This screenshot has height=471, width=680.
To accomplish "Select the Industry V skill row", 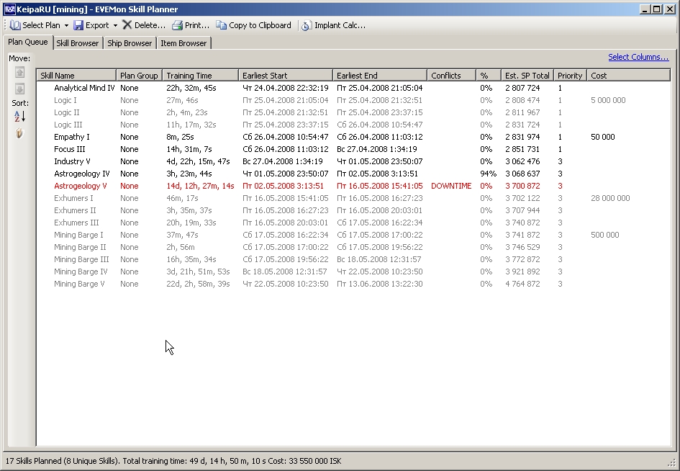I will [353, 161].
